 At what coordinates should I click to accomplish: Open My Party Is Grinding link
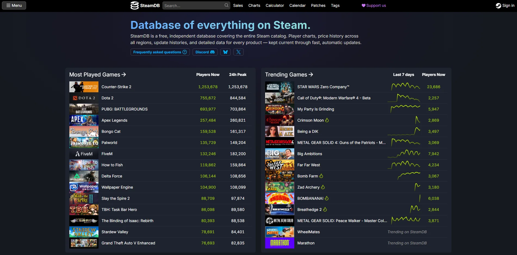tap(316, 109)
